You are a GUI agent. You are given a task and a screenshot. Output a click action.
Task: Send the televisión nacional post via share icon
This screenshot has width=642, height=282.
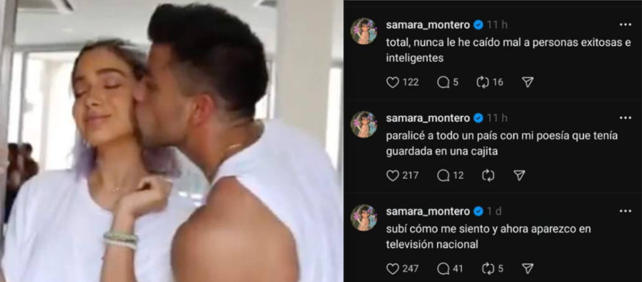[528, 269]
